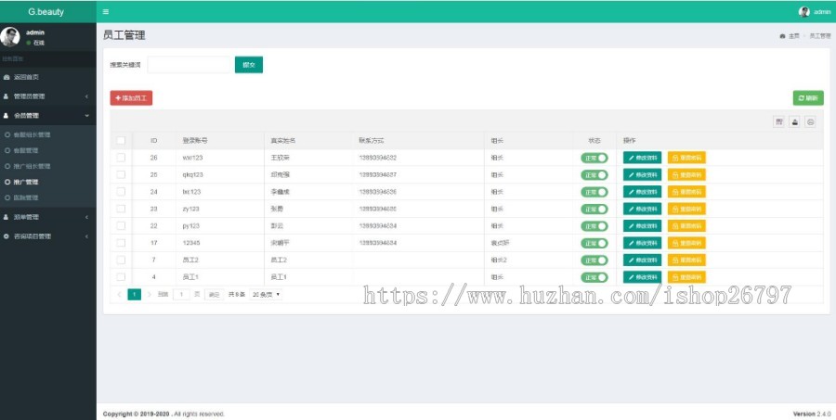Click the red add employee button

click(131, 98)
